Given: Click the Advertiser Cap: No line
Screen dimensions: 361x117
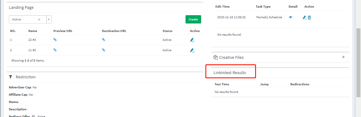Looking at the screenshot, I should pos(23,87).
